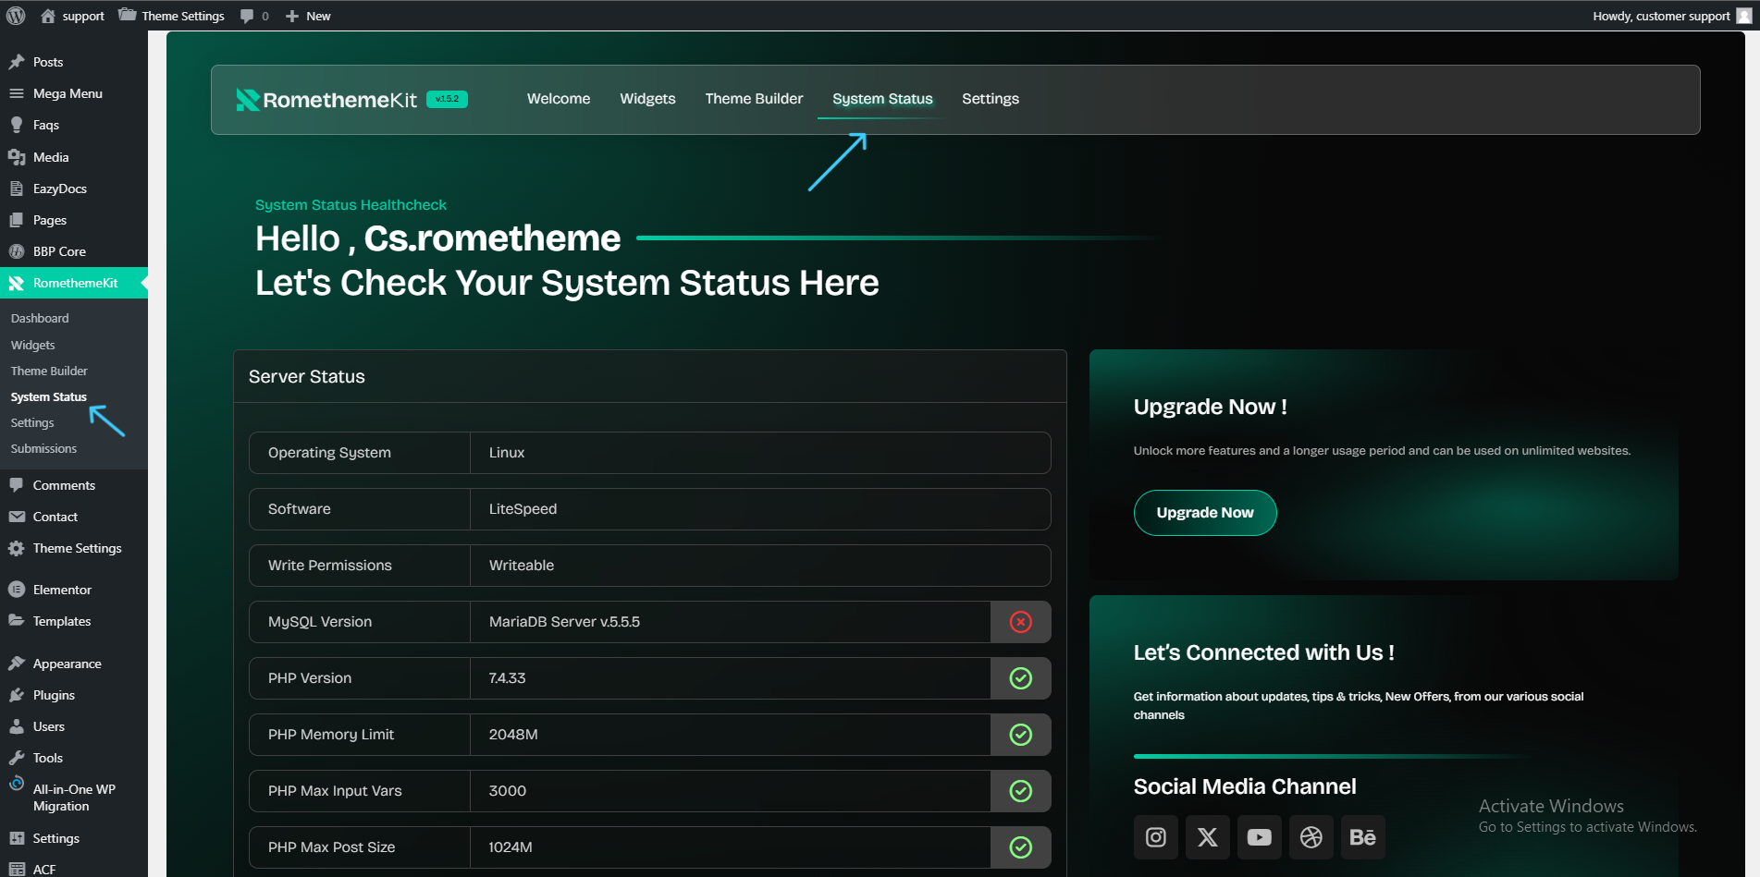The height and width of the screenshot is (877, 1760).
Task: Click the MariaDB Server v.5.5.5 value
Action: (x=564, y=622)
